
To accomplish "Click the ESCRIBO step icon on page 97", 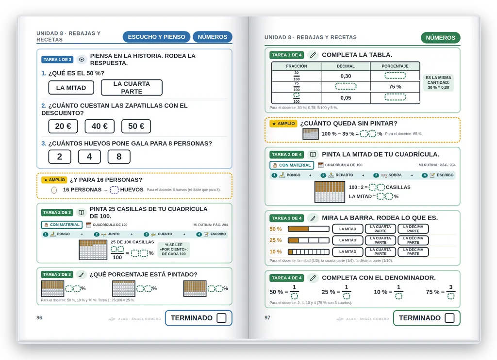I will (432, 175).
